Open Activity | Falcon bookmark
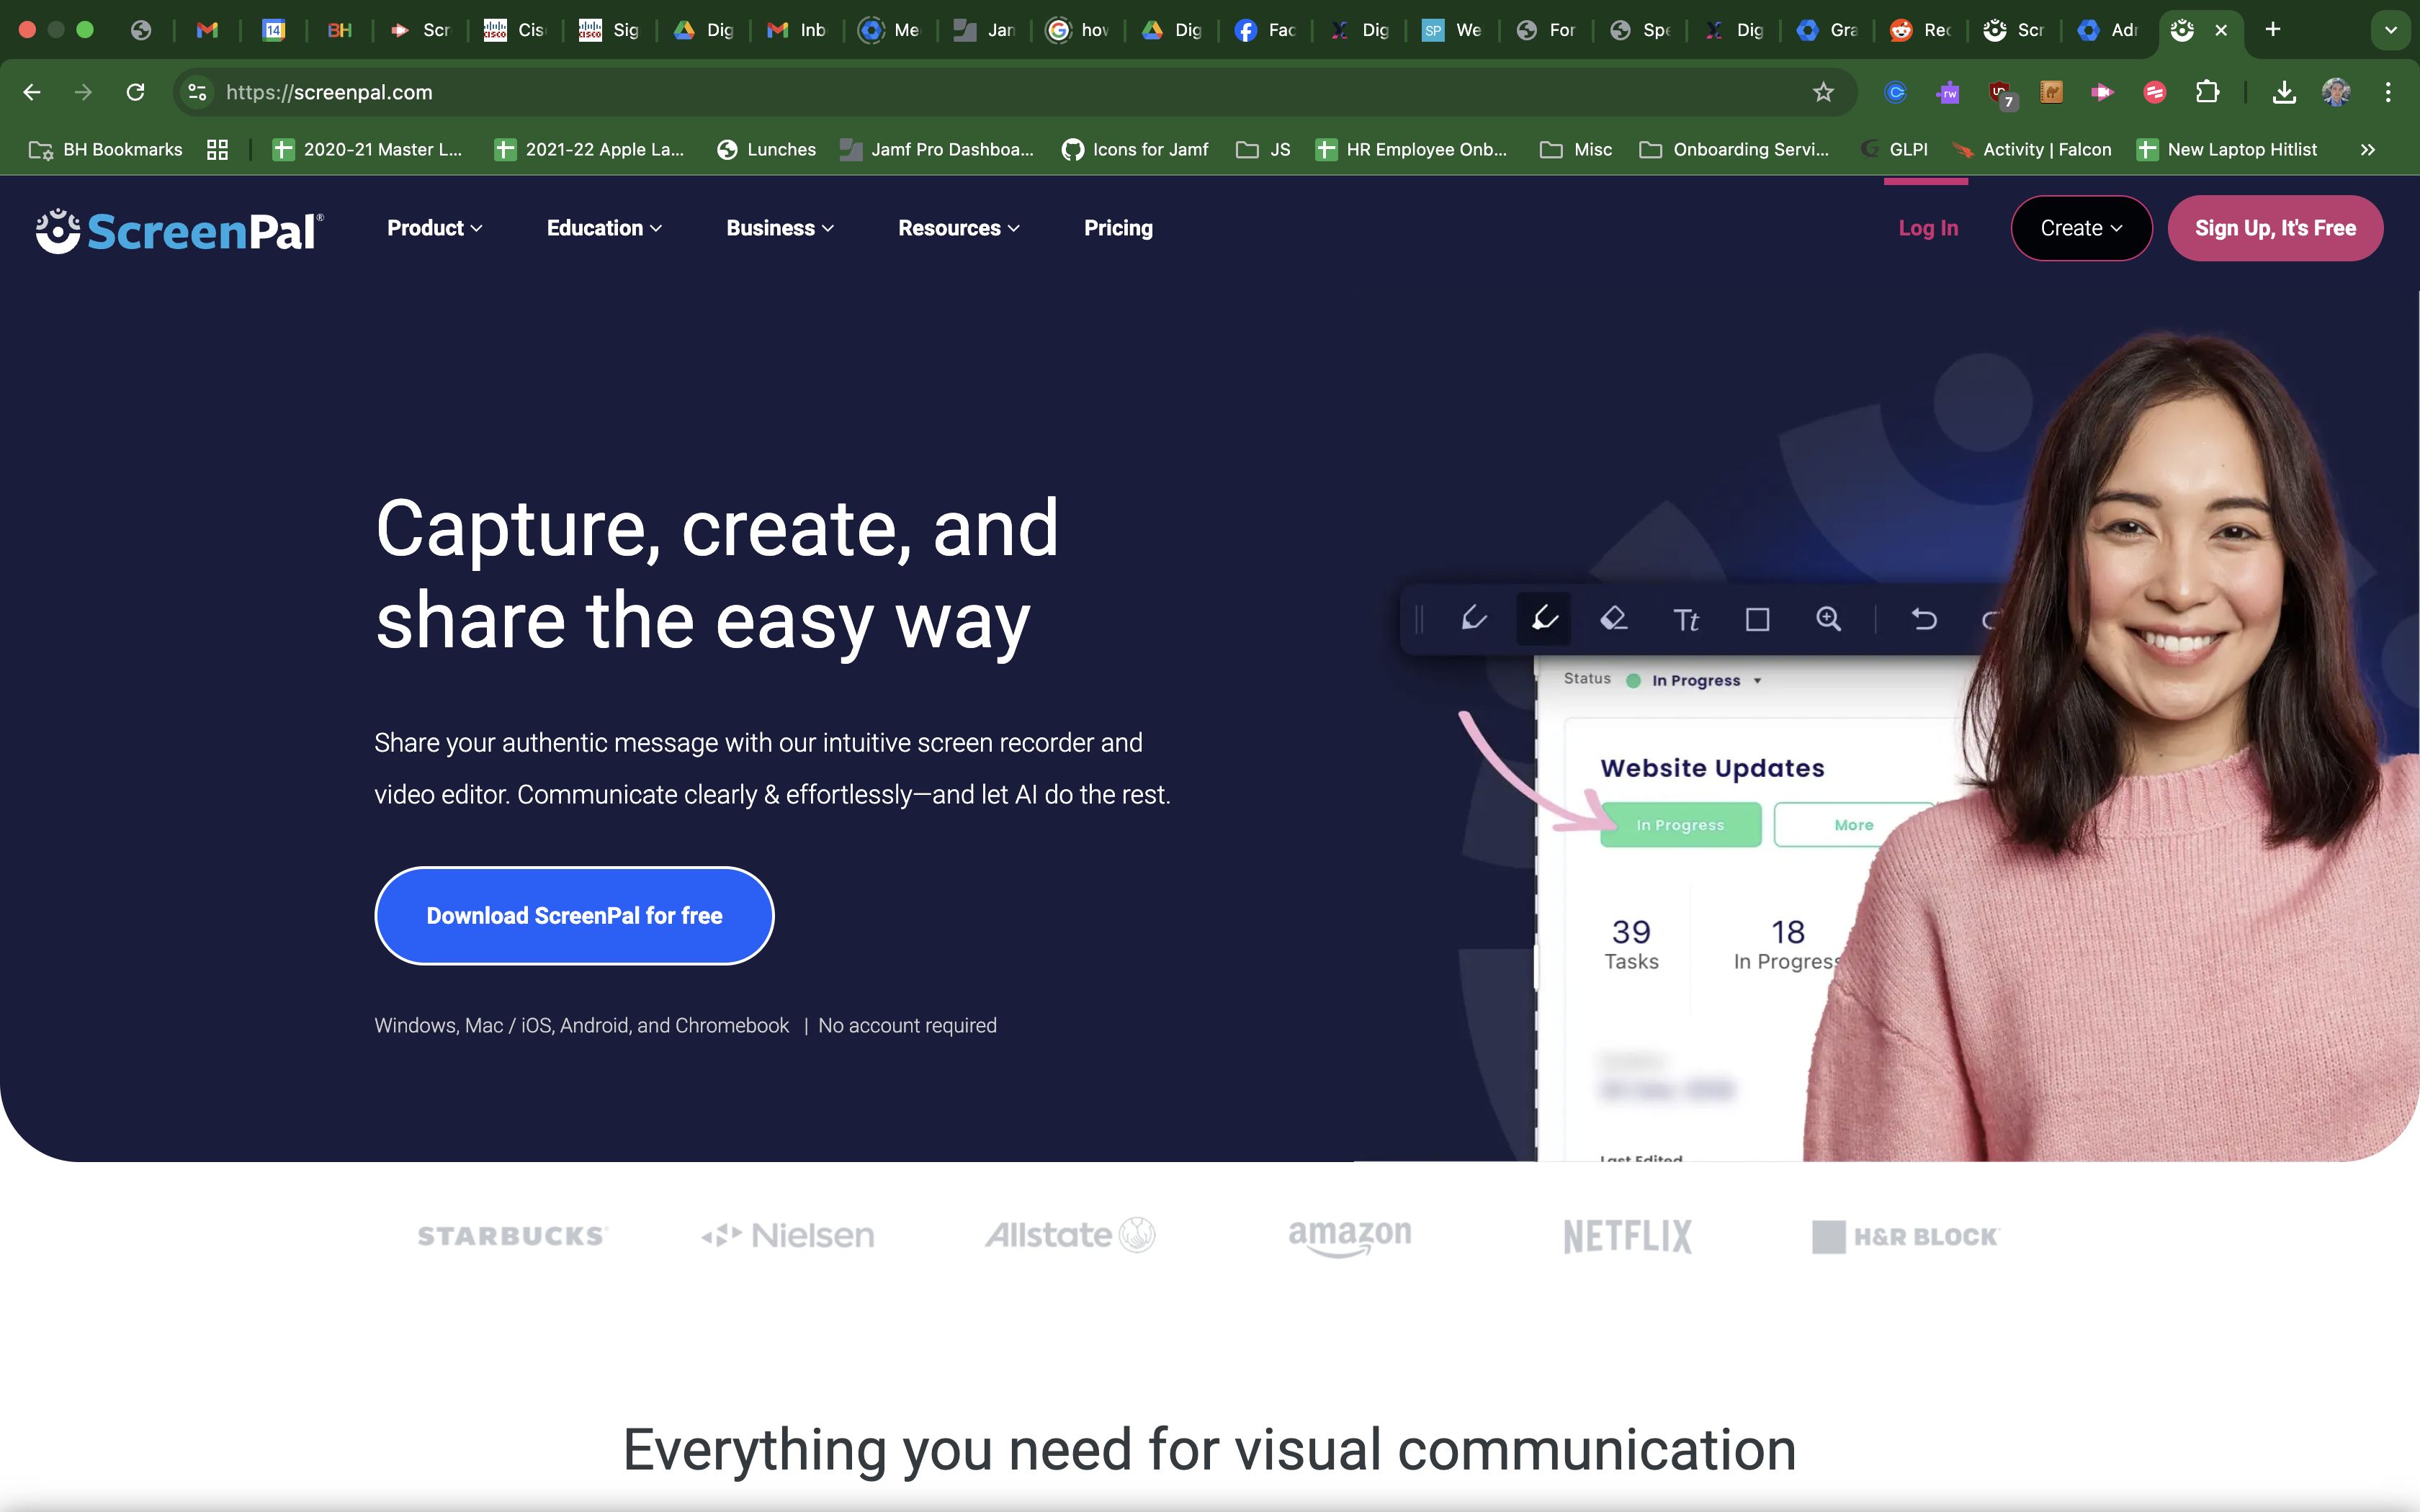The width and height of the screenshot is (2420, 1512). coord(2033,150)
